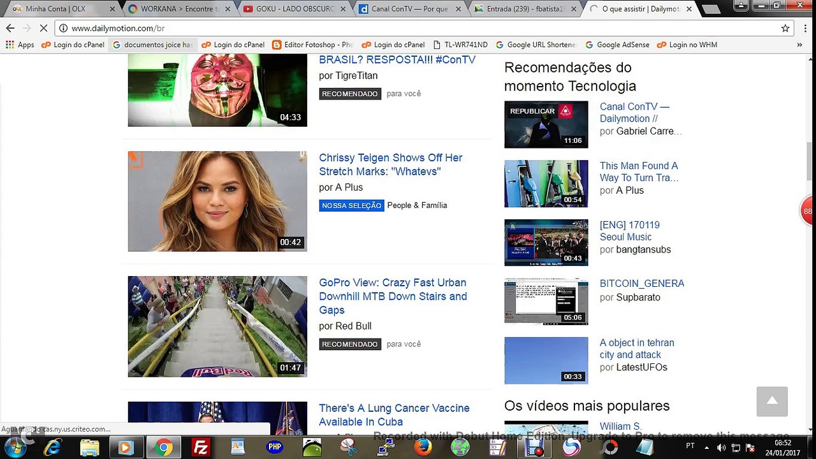Image resolution: width=816 pixels, height=459 pixels.
Task: Open the PT language selector
Action: [x=690, y=446]
